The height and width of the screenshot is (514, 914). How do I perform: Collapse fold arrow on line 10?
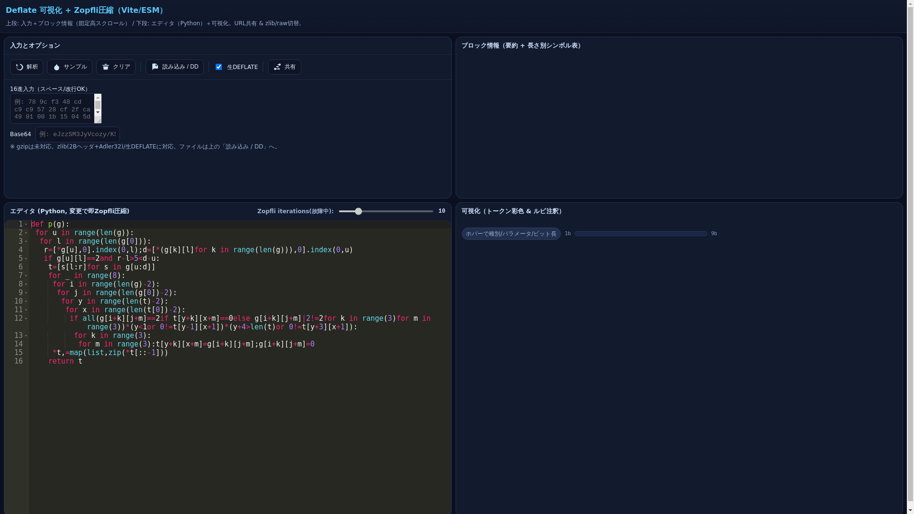26,301
